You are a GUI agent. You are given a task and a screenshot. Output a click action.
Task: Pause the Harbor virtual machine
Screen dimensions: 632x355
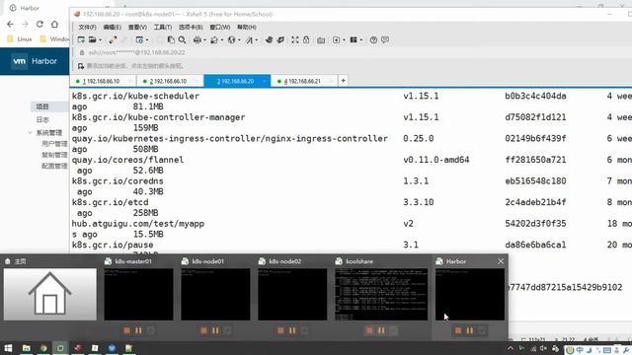[470, 330]
